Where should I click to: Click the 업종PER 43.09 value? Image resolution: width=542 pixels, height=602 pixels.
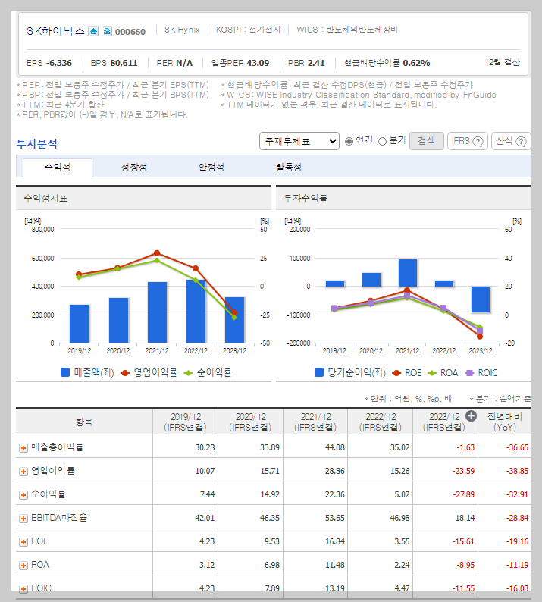tap(240, 63)
